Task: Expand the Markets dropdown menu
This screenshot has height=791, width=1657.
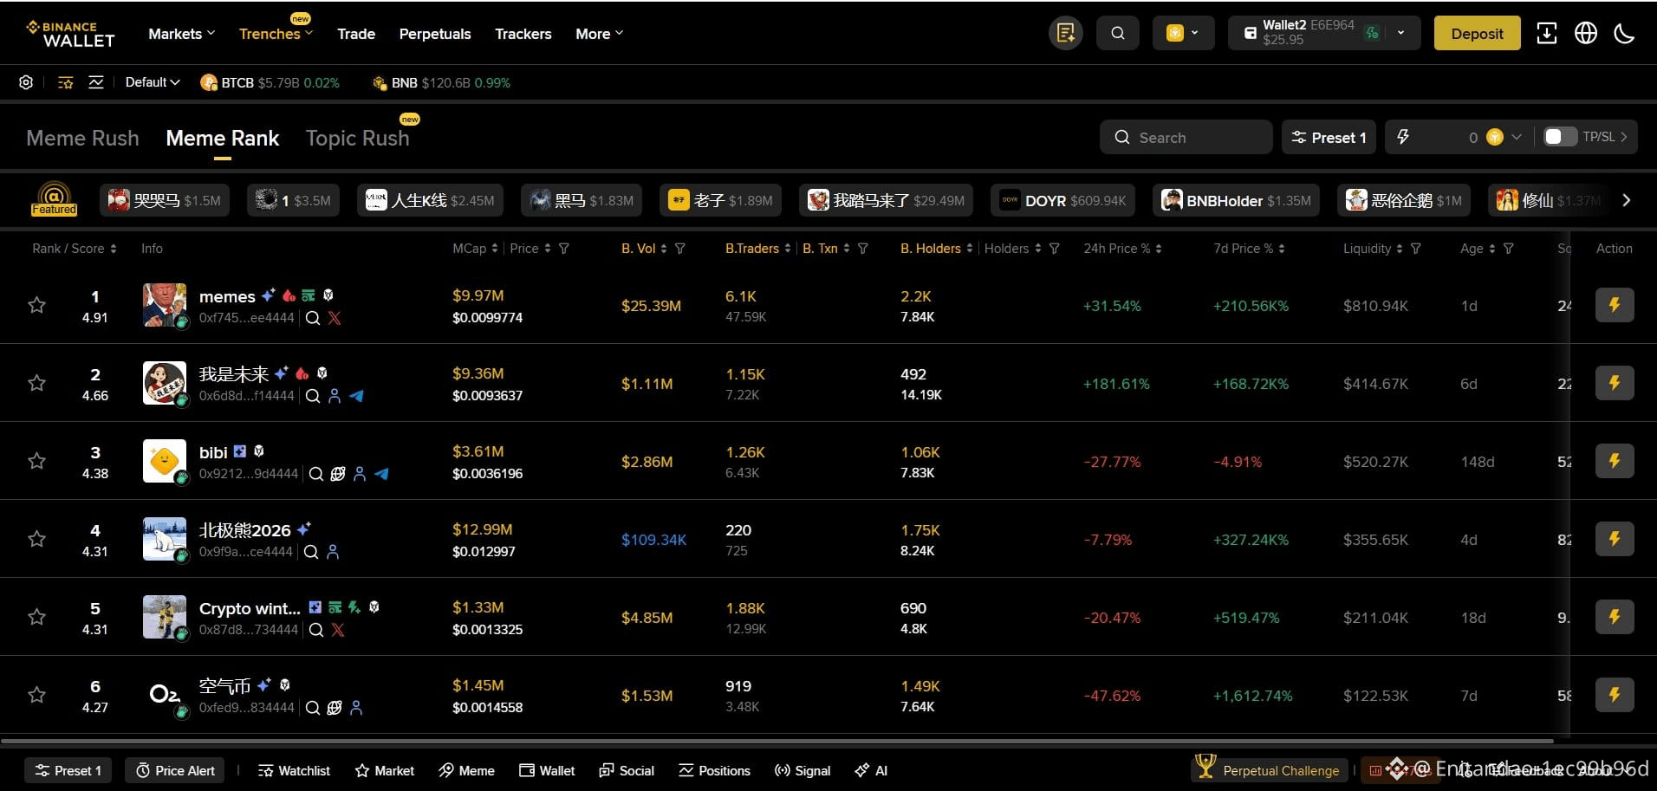Action: 181,34
